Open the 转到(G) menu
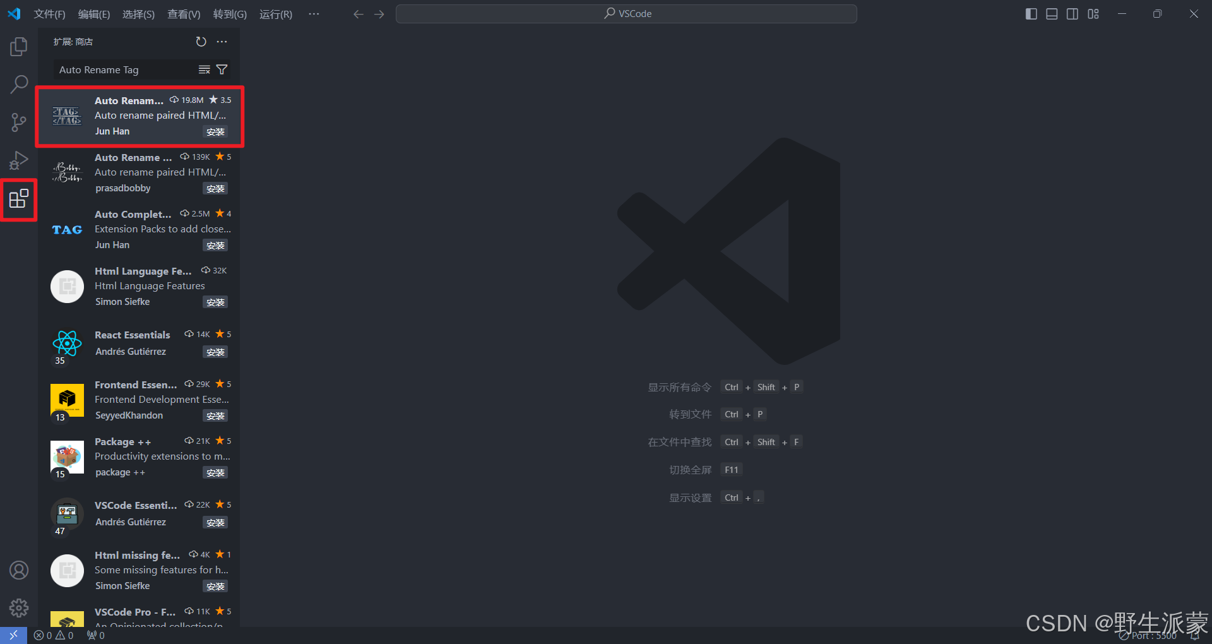 [x=230, y=14]
